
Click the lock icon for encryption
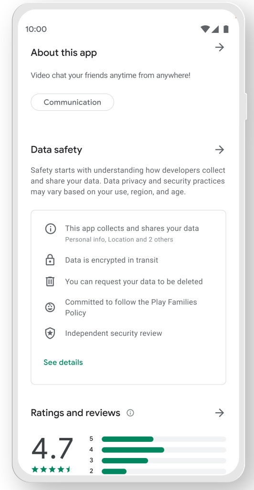50,260
